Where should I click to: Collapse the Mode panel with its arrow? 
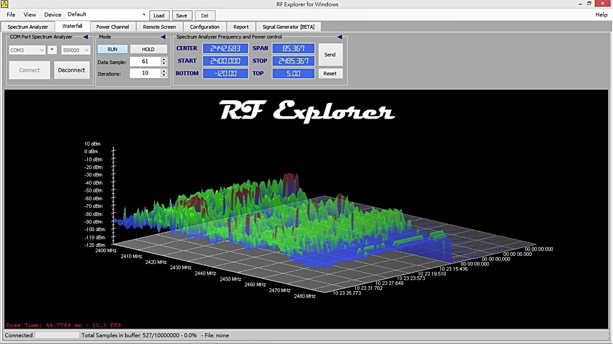(x=163, y=37)
